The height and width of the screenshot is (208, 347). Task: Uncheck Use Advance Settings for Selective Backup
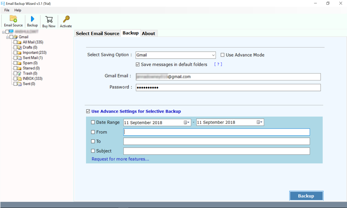[x=88, y=111]
